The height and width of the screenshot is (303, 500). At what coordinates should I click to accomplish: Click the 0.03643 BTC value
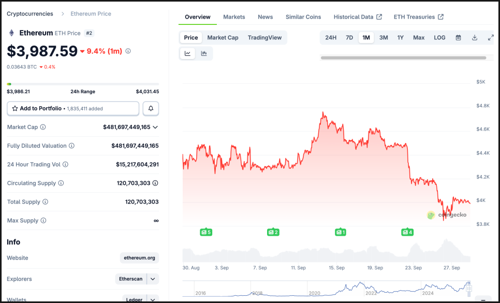click(x=22, y=67)
